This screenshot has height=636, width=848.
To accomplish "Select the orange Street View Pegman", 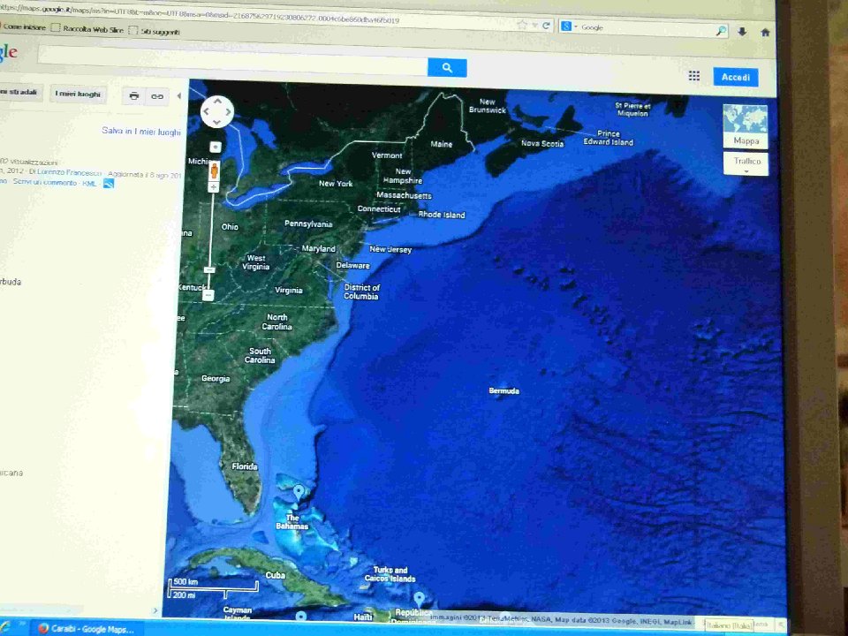I will (214, 170).
